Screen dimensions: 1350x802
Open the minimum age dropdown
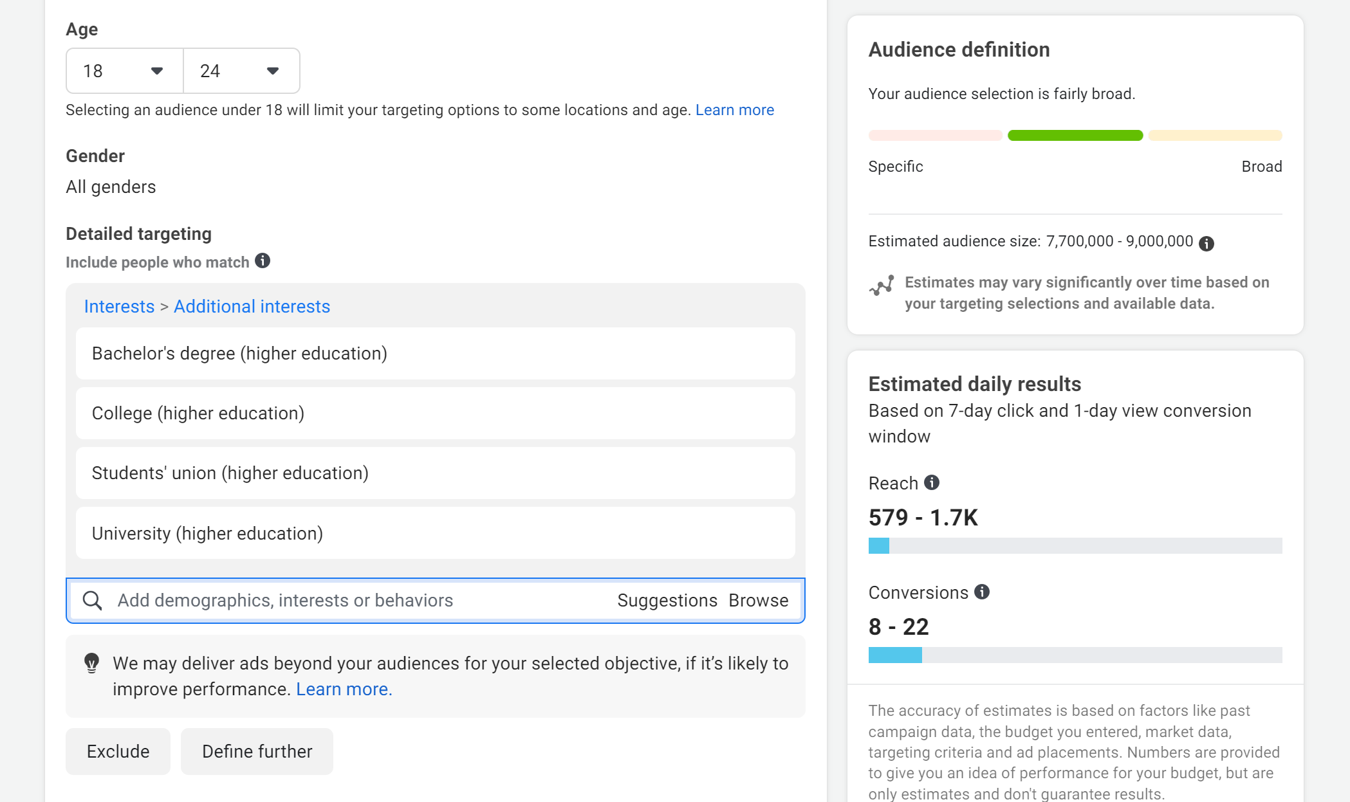(124, 69)
